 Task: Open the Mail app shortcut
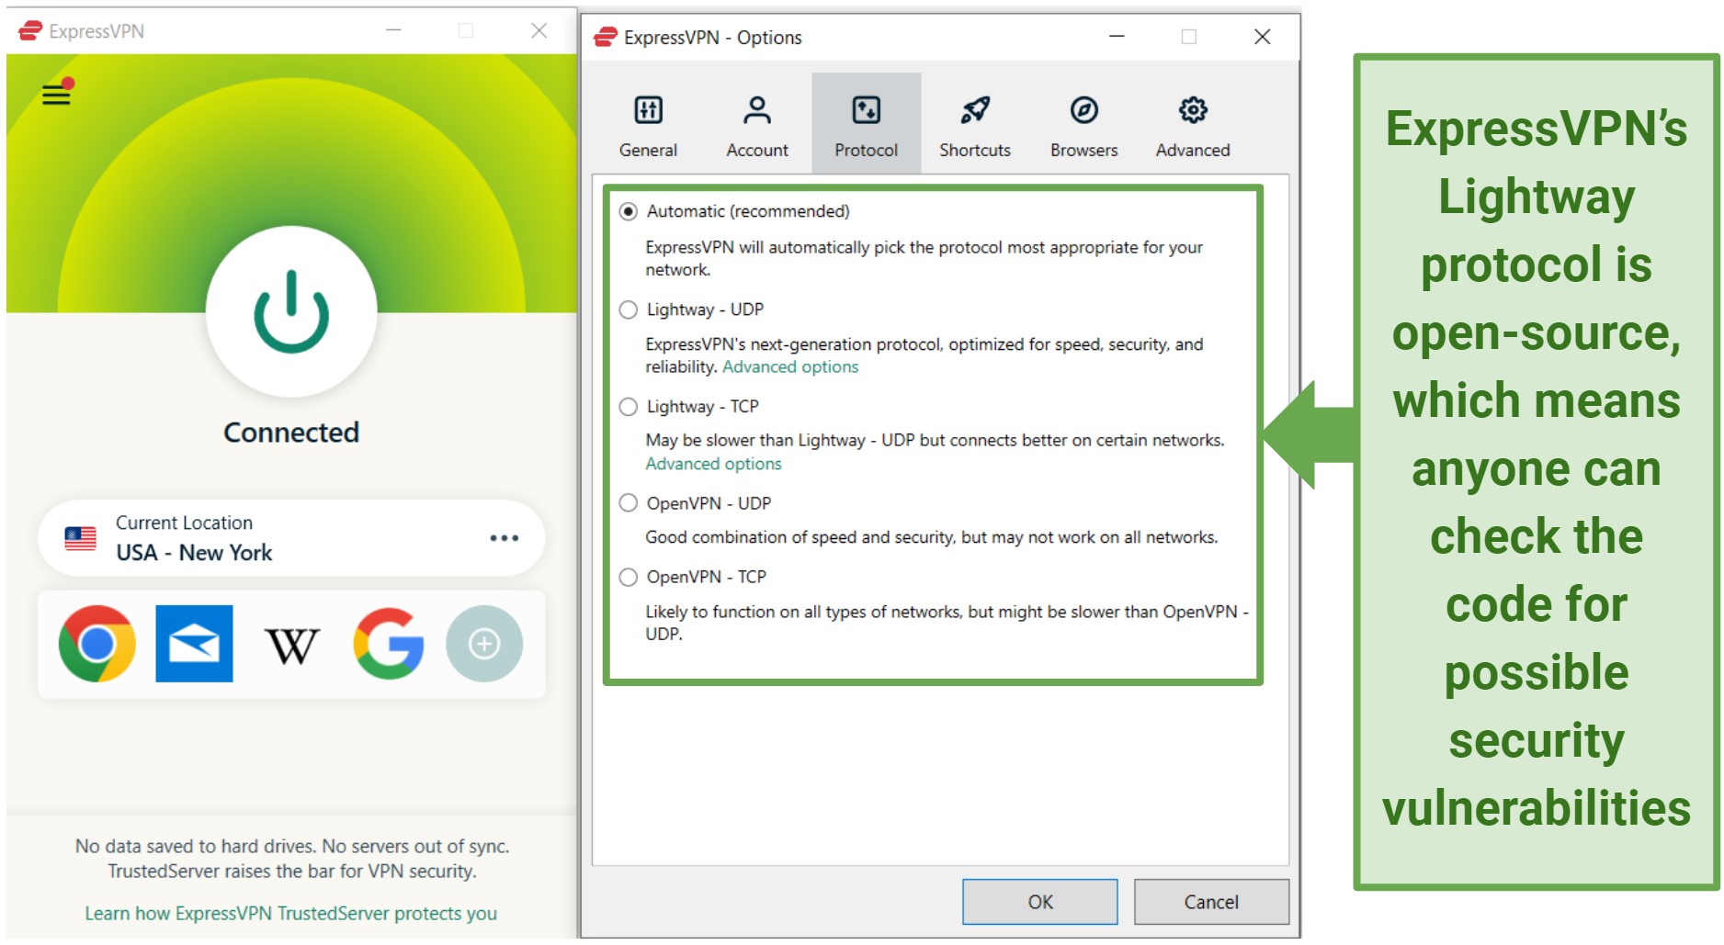coord(194,644)
